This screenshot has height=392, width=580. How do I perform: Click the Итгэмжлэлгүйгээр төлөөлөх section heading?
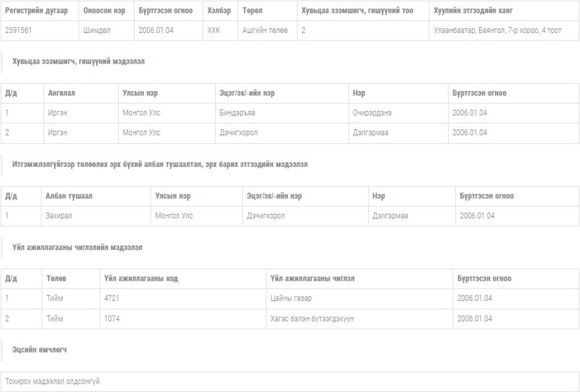[159, 165]
